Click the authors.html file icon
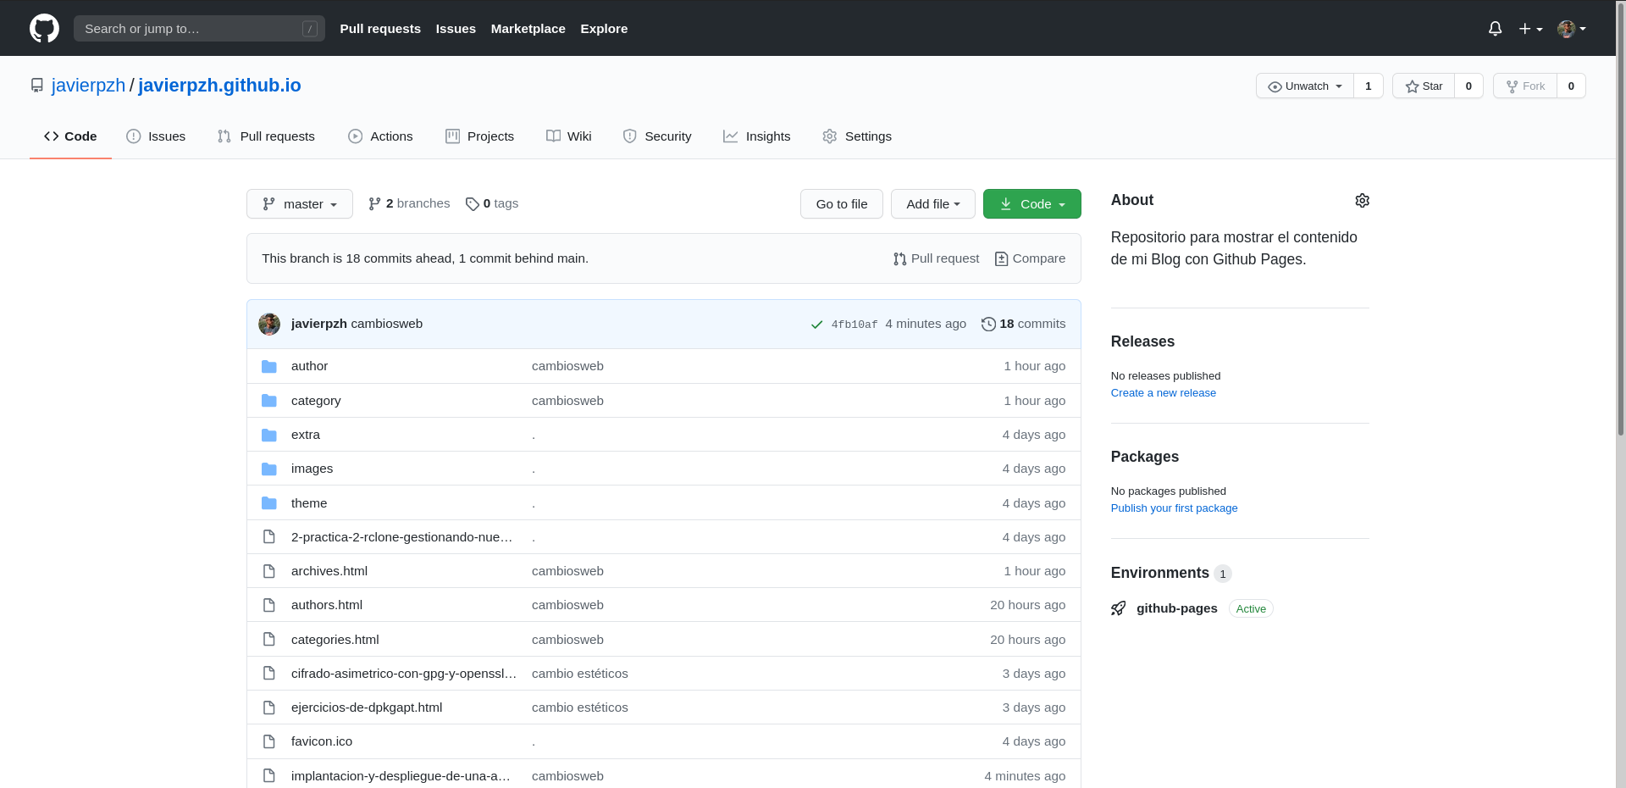The width and height of the screenshot is (1626, 788). click(269, 605)
